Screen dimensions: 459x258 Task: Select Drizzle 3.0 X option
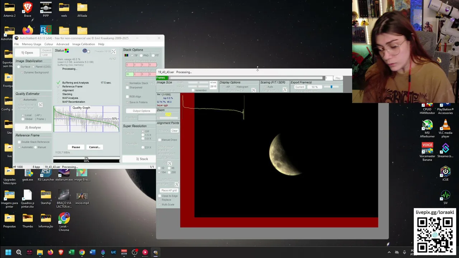143,139
